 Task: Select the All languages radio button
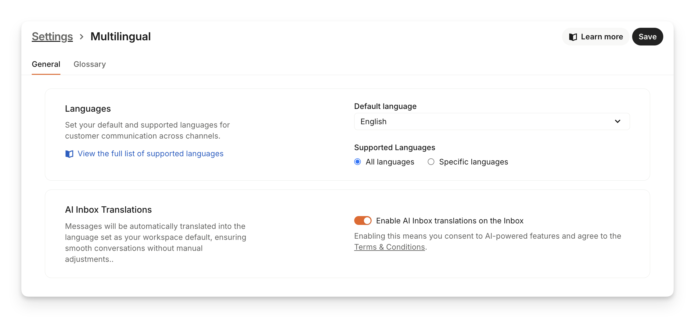pyautogui.click(x=358, y=162)
